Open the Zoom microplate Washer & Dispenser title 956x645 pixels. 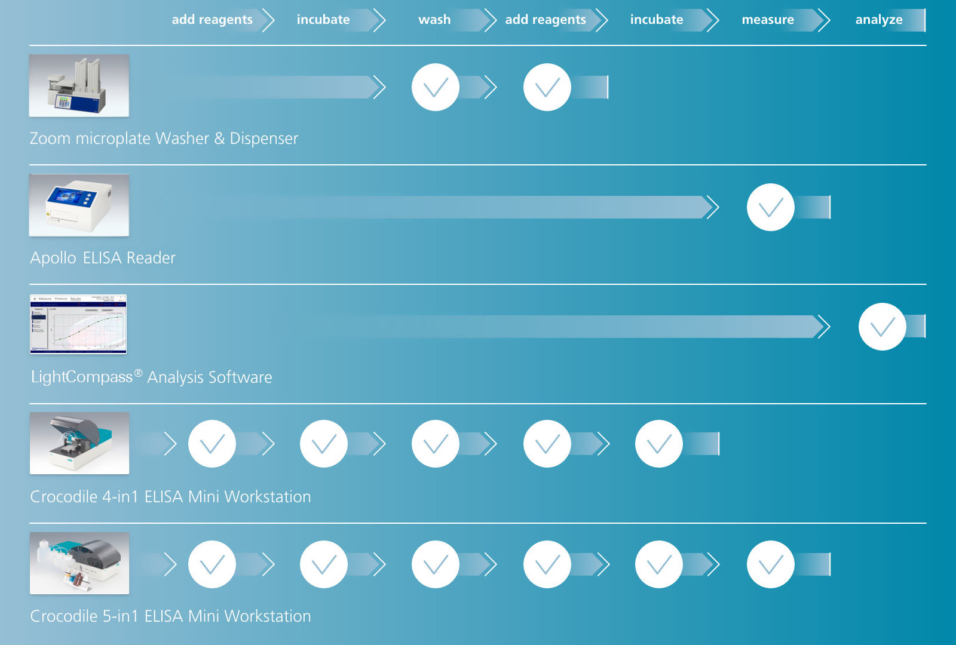[x=164, y=139]
